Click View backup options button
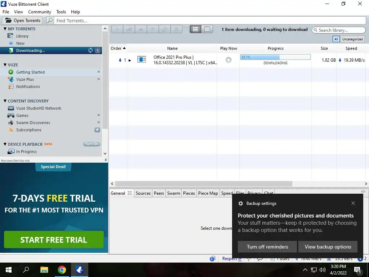 point(328,247)
